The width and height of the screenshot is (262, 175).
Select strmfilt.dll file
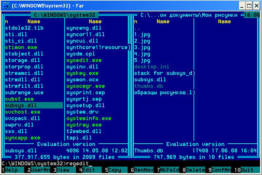[24, 86]
